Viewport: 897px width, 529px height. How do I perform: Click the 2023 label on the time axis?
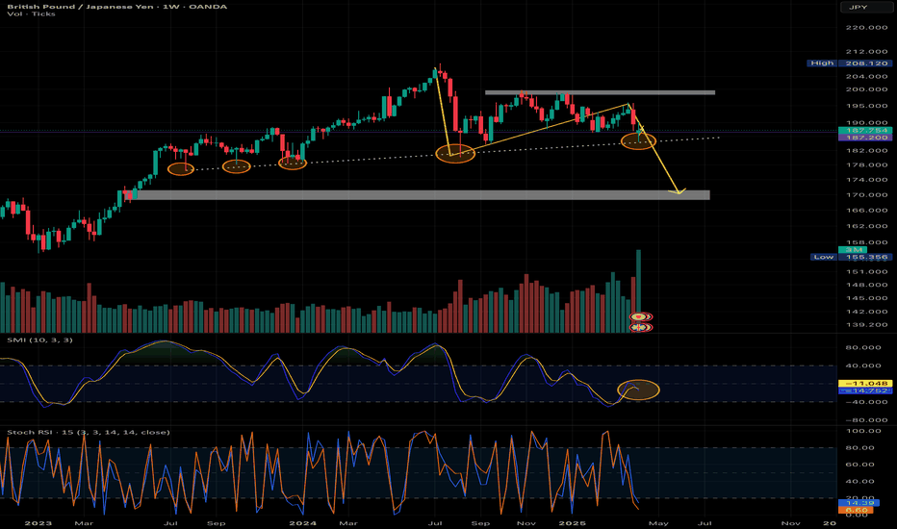38,523
